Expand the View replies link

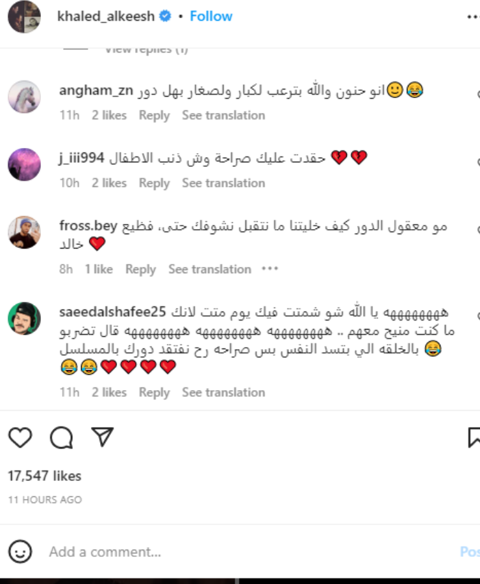coord(146,50)
